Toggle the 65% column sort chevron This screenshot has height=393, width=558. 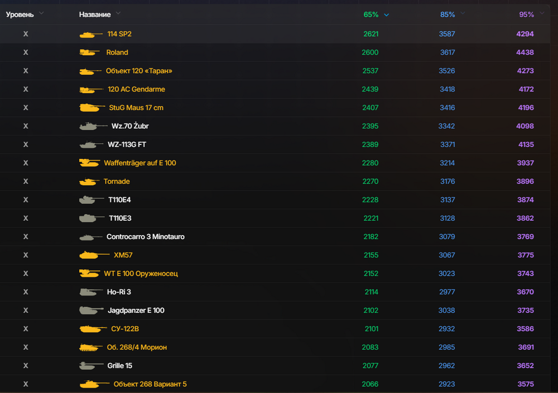tap(387, 15)
